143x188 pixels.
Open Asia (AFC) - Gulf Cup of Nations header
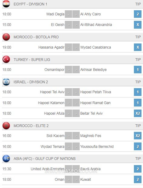point(45,159)
